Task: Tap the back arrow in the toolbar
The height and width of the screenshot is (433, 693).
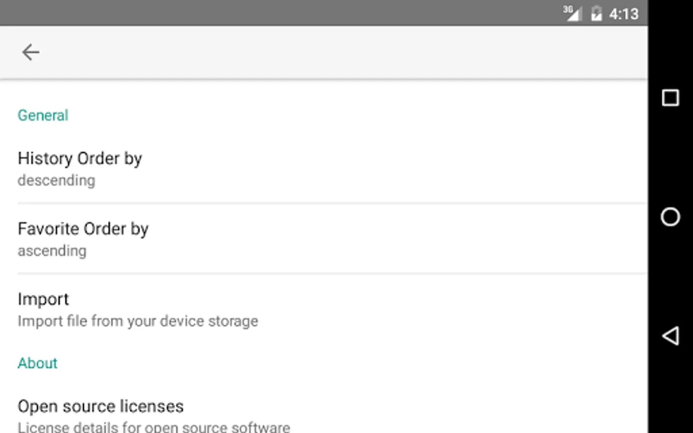Action: point(30,52)
